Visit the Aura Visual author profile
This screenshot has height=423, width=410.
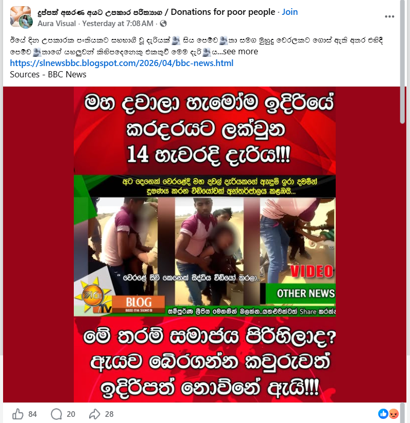(57, 24)
